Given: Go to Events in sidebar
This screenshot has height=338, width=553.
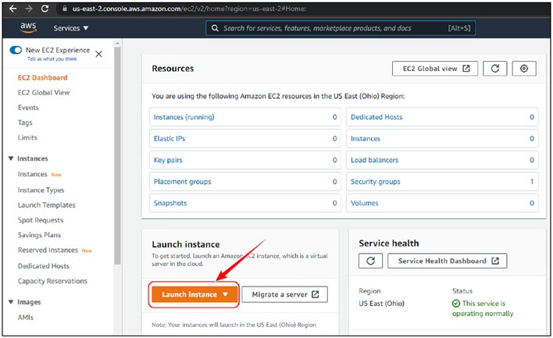Looking at the screenshot, I should (28, 108).
